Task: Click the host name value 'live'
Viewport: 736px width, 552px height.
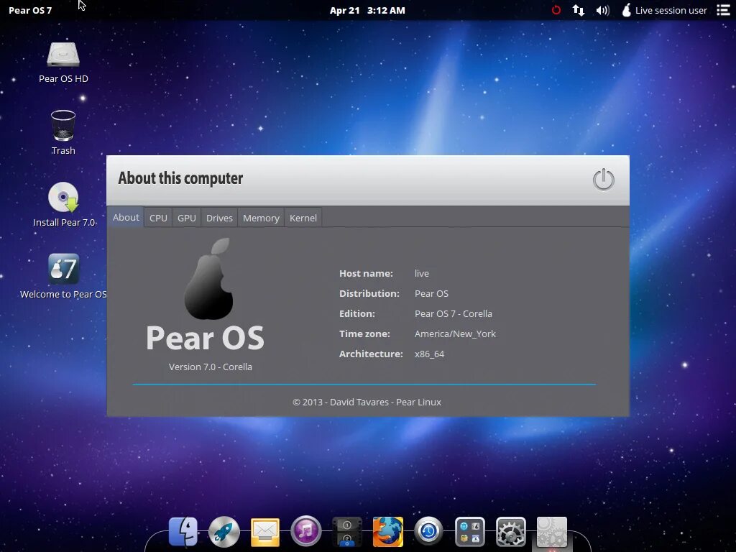Action: click(x=421, y=273)
